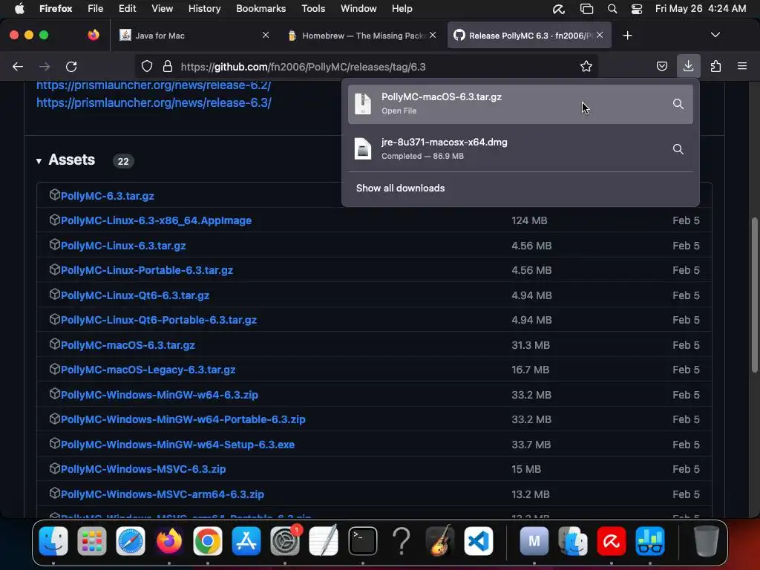List all tabs via chevron button
The height and width of the screenshot is (570, 760).
pos(715,35)
